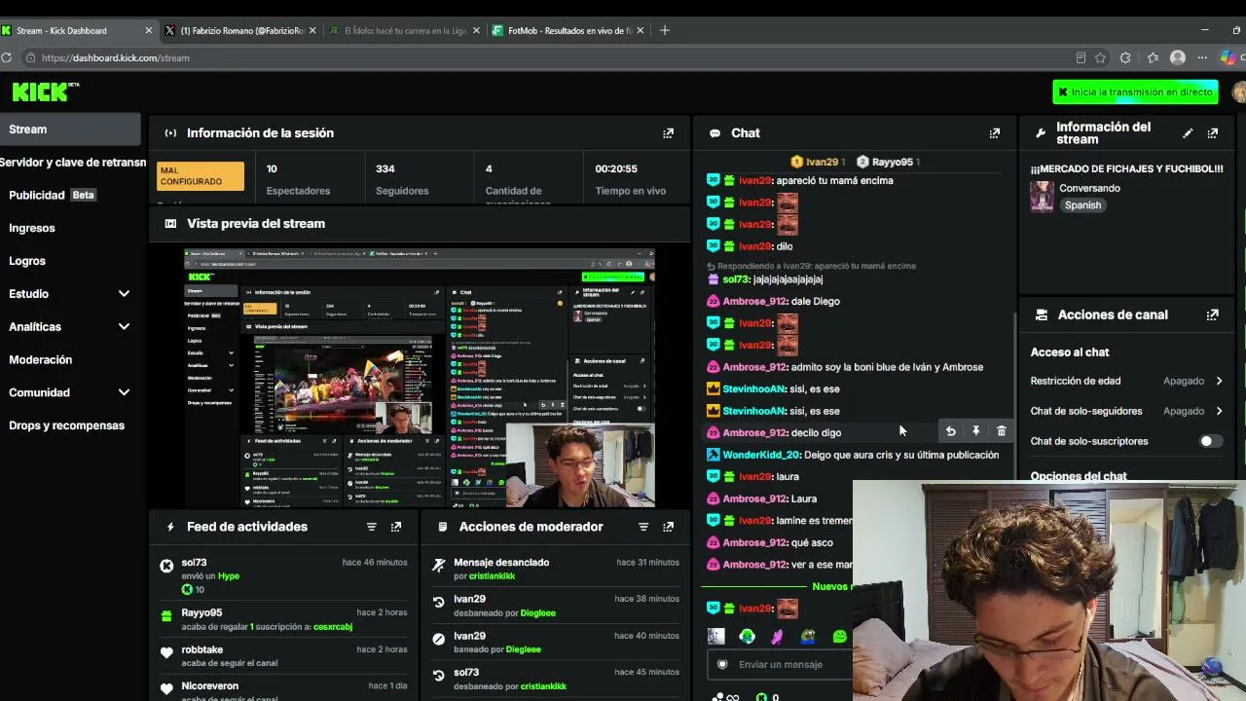Viewport: 1246px width, 701px height.
Task: Expand the Analíticas sidebar section
Action: point(124,327)
